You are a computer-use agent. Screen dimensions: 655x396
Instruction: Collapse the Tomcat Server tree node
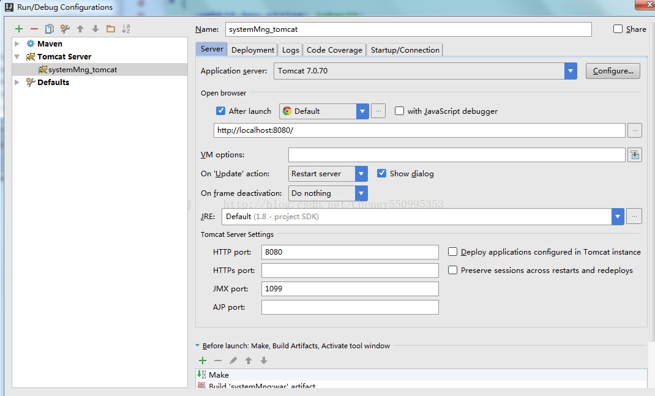click(x=17, y=56)
